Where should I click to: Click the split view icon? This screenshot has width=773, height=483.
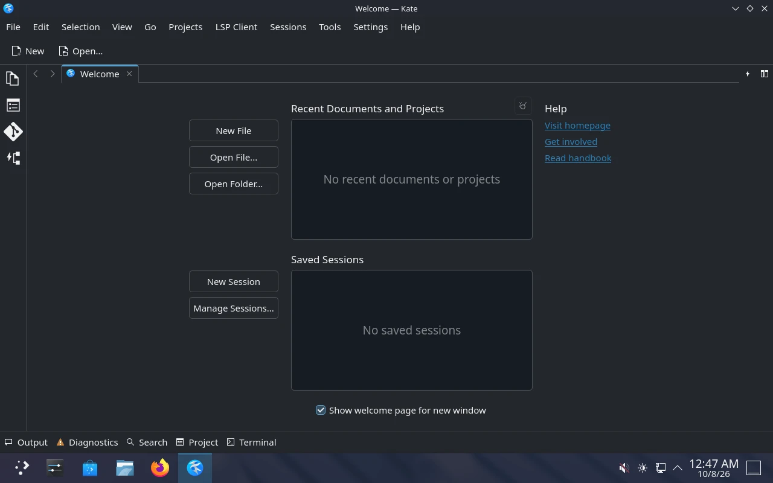(765, 74)
